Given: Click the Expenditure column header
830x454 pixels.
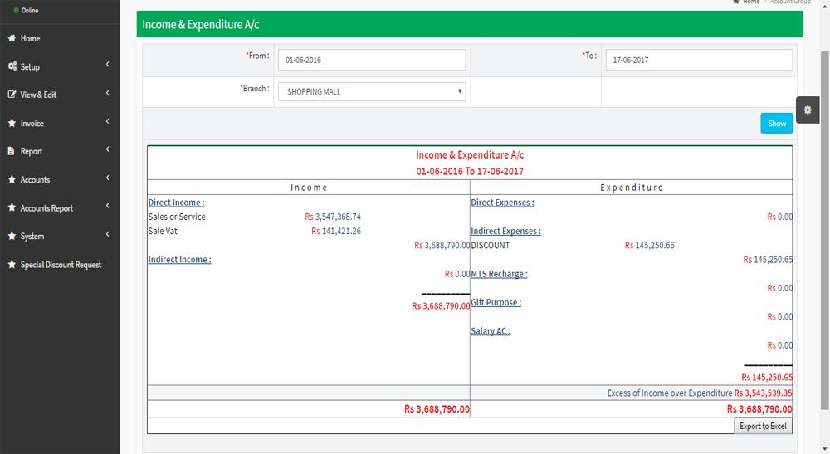Looking at the screenshot, I should coord(631,188).
